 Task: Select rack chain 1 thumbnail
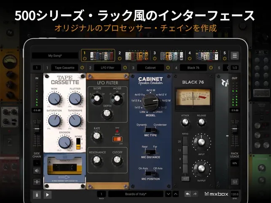coord(102,56)
